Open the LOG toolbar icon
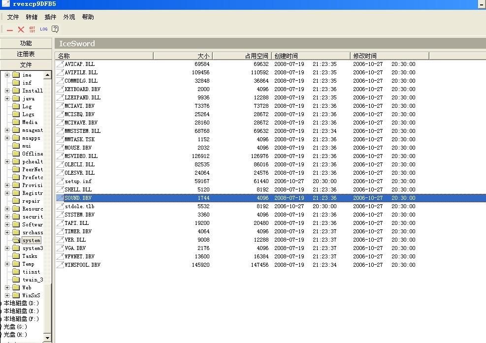This screenshot has width=486, height=343. coord(44,29)
